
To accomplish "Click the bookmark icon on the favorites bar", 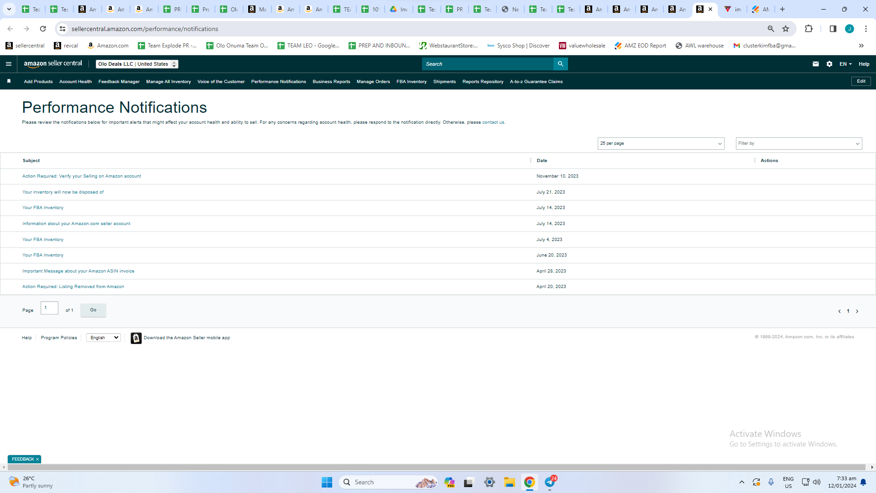I will [9, 81].
